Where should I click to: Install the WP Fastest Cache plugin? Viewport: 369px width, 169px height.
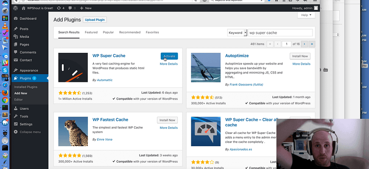(167, 120)
